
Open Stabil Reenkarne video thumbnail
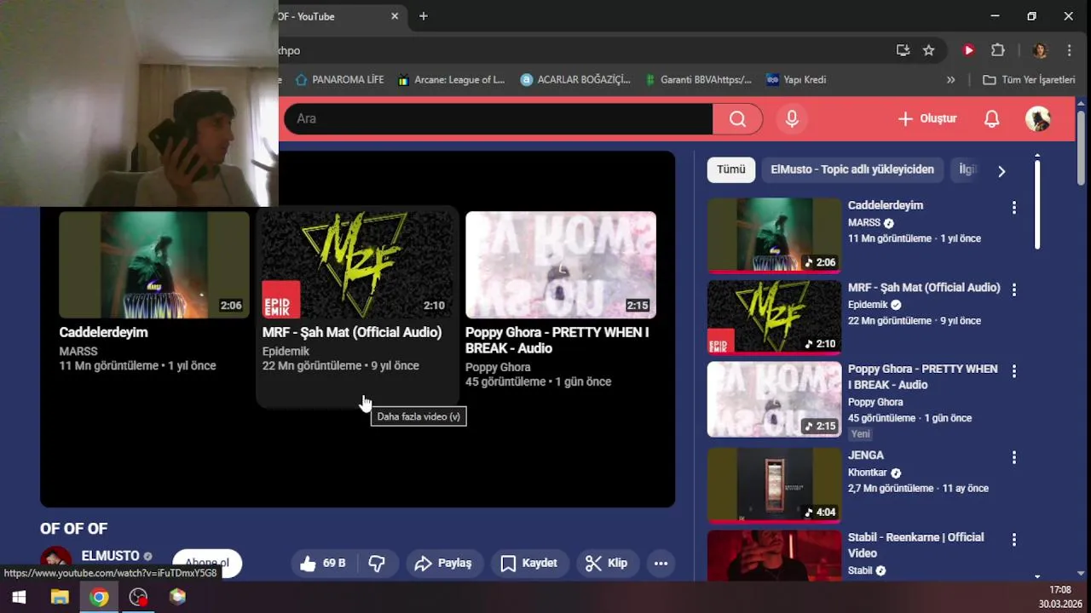pyautogui.click(x=774, y=556)
